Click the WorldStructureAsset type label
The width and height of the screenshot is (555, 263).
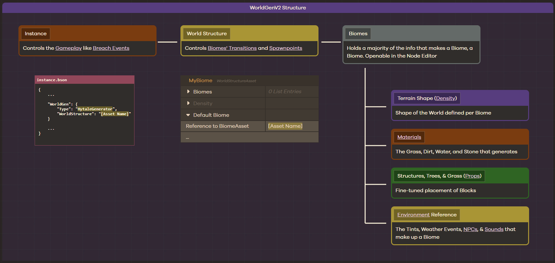(236, 81)
